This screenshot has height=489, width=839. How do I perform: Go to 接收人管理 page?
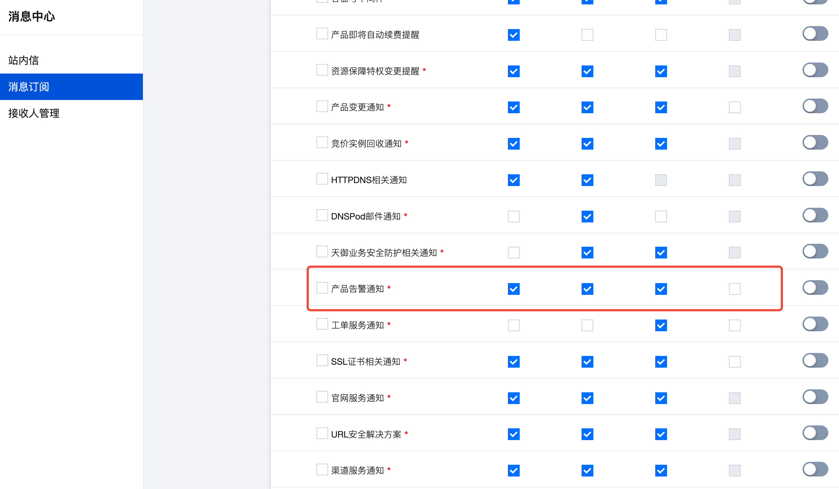34,113
